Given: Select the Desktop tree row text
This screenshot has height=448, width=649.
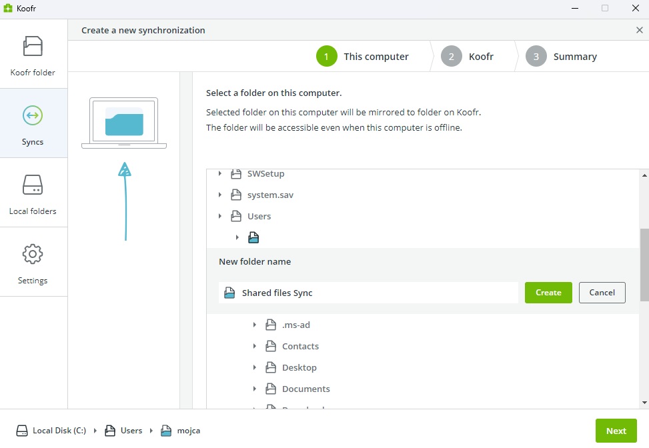Looking at the screenshot, I should click(x=299, y=368).
